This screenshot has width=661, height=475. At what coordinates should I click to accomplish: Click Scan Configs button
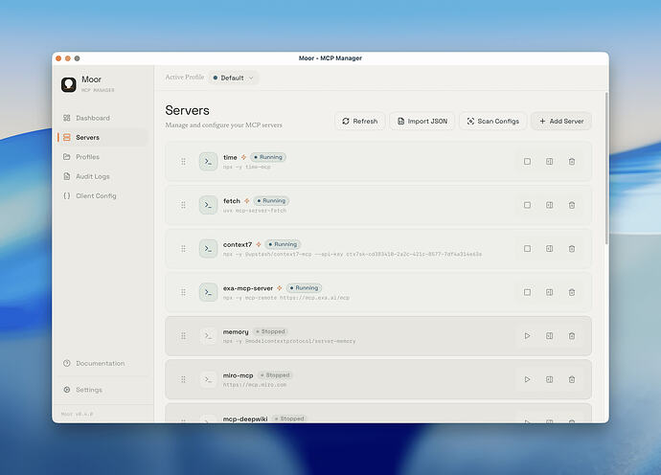click(x=492, y=121)
